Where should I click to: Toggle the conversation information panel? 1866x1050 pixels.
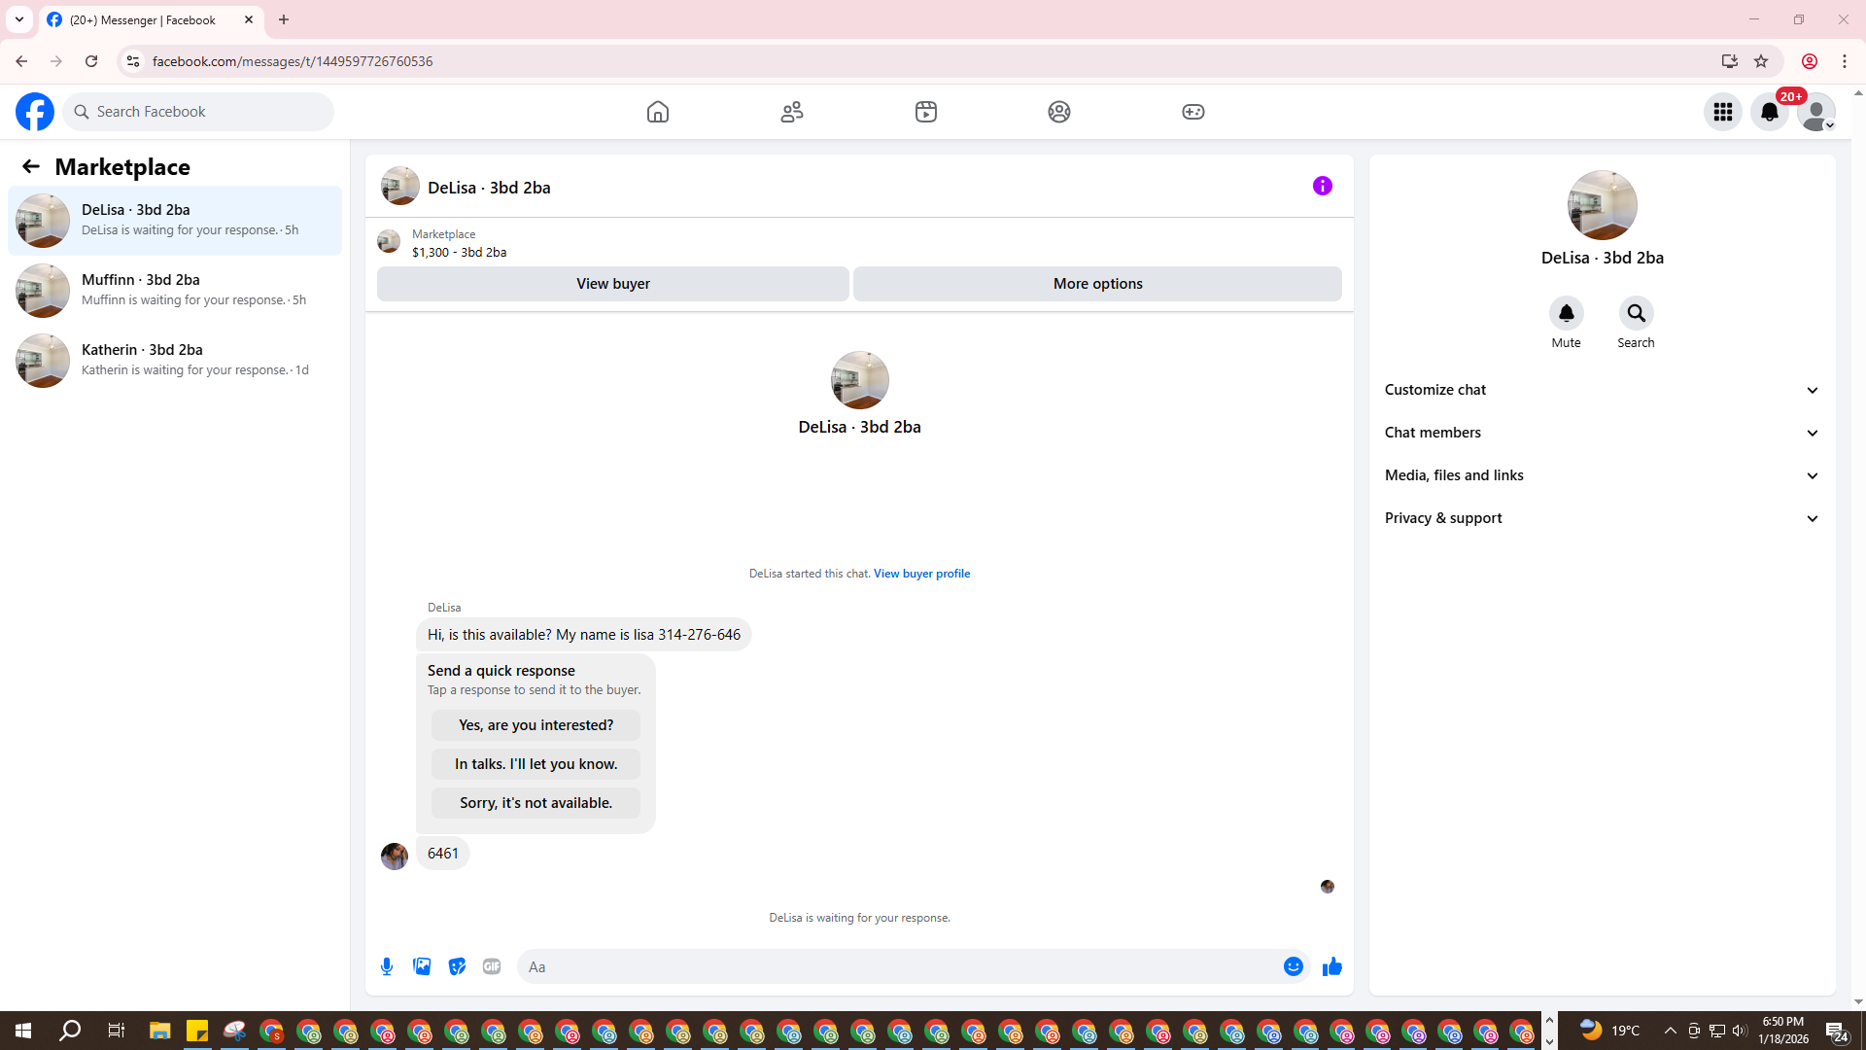tap(1322, 186)
